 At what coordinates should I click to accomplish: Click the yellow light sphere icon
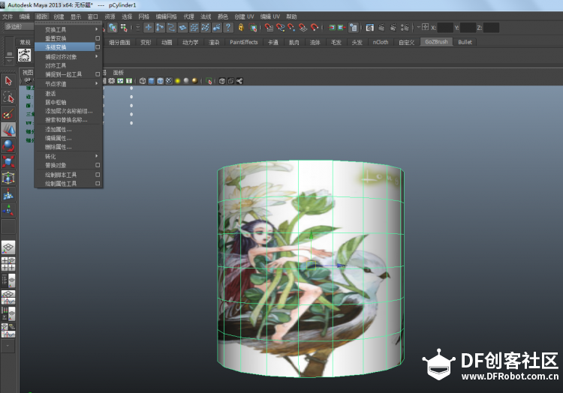pos(177,81)
